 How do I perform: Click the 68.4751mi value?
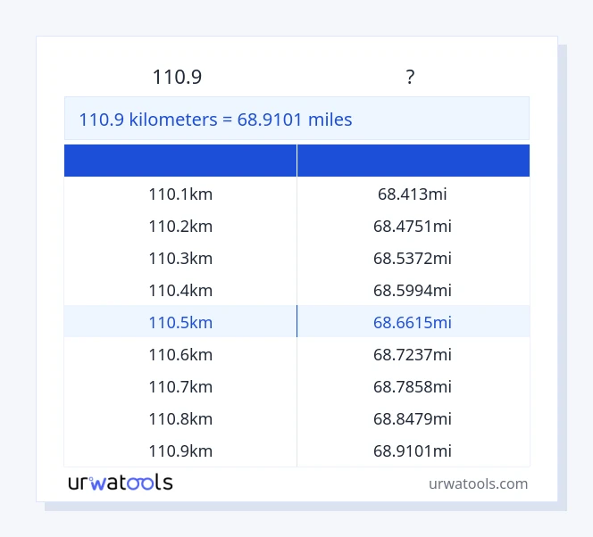tap(413, 226)
